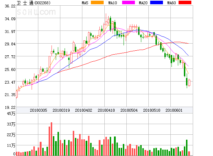This screenshot has height=156, width=213.
Task: Click the tallest red volume bar
Action: tap(51, 139)
